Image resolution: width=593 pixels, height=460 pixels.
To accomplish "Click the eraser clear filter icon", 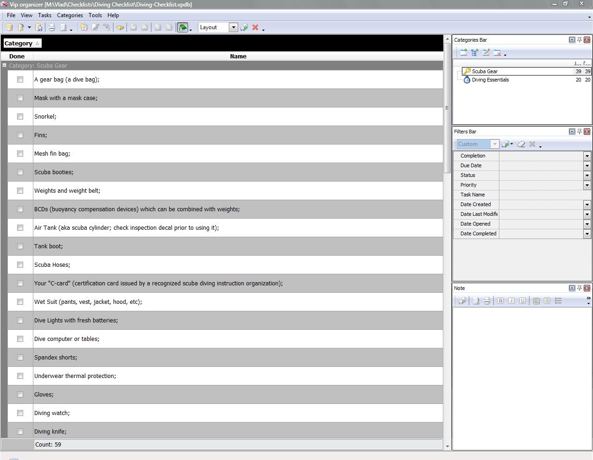I will 521,145.
